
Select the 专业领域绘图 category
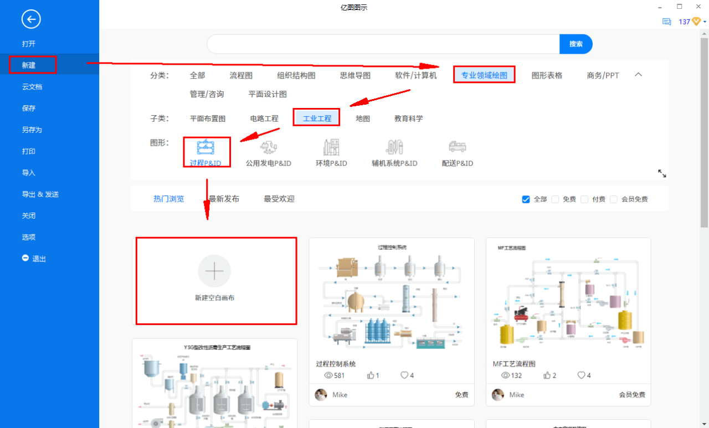point(484,75)
